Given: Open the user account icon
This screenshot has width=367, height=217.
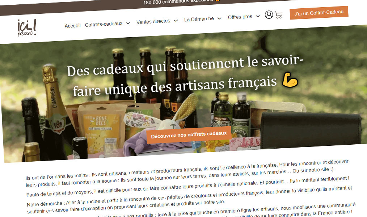Looking at the screenshot, I should [x=269, y=15].
